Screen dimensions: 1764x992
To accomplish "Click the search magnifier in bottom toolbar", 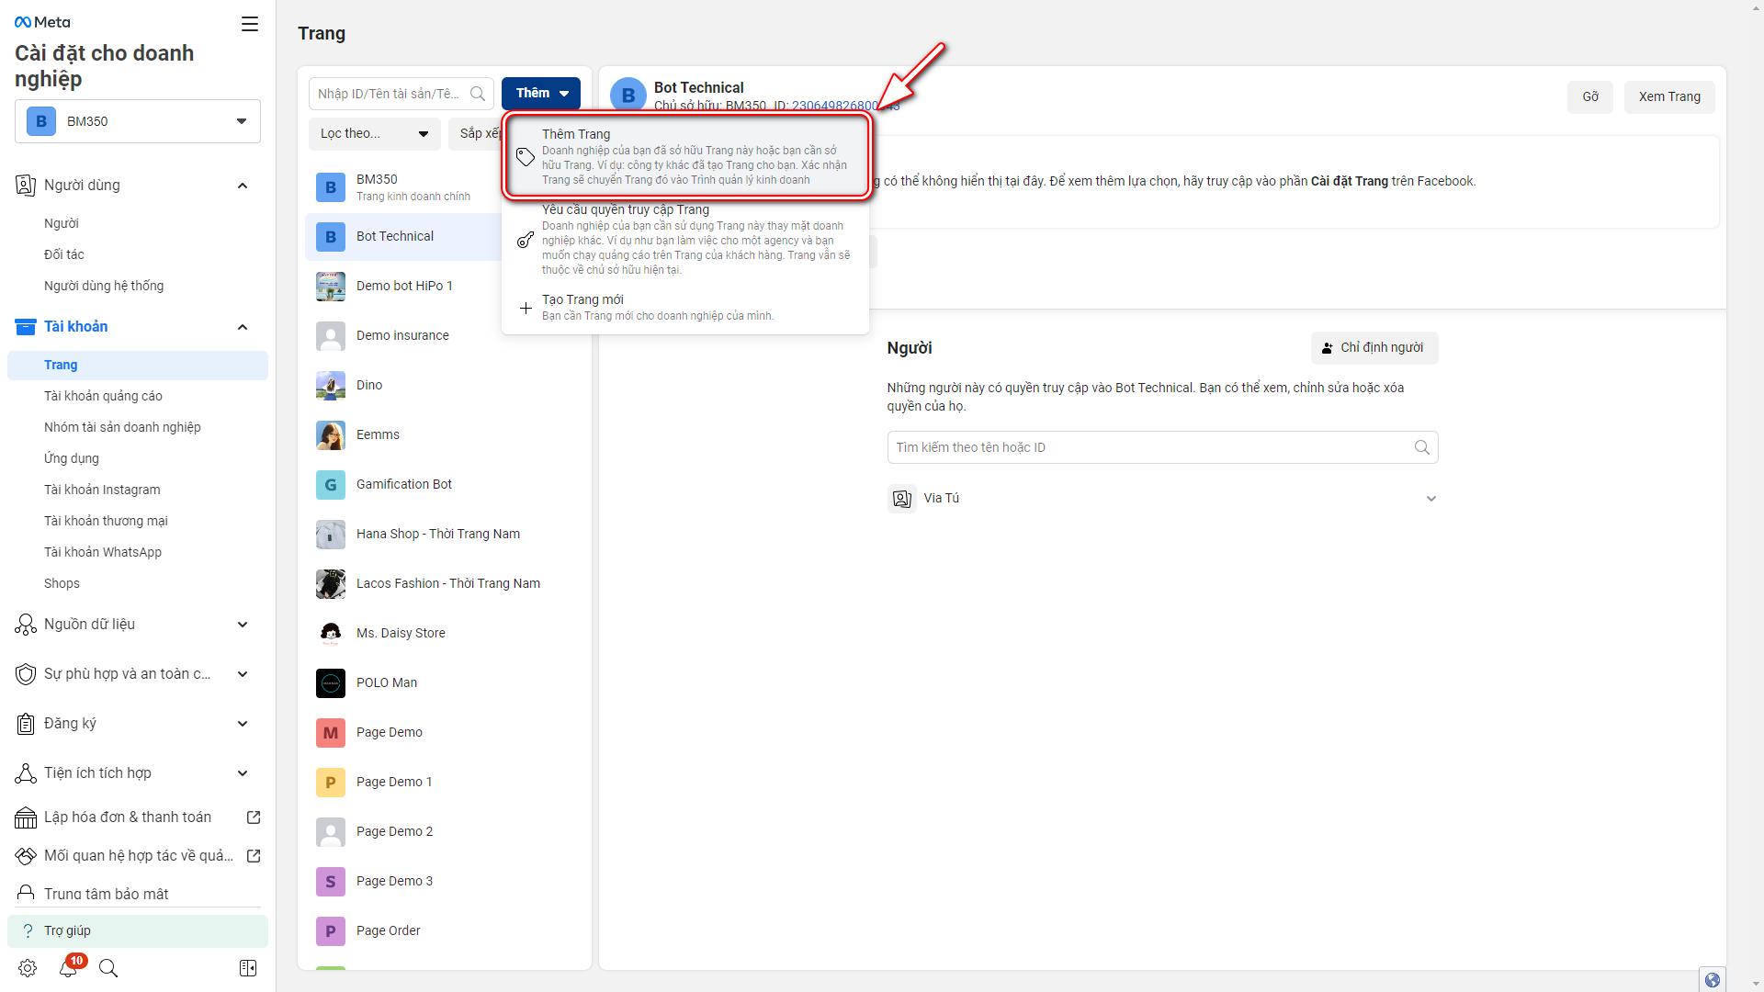I will tap(108, 968).
